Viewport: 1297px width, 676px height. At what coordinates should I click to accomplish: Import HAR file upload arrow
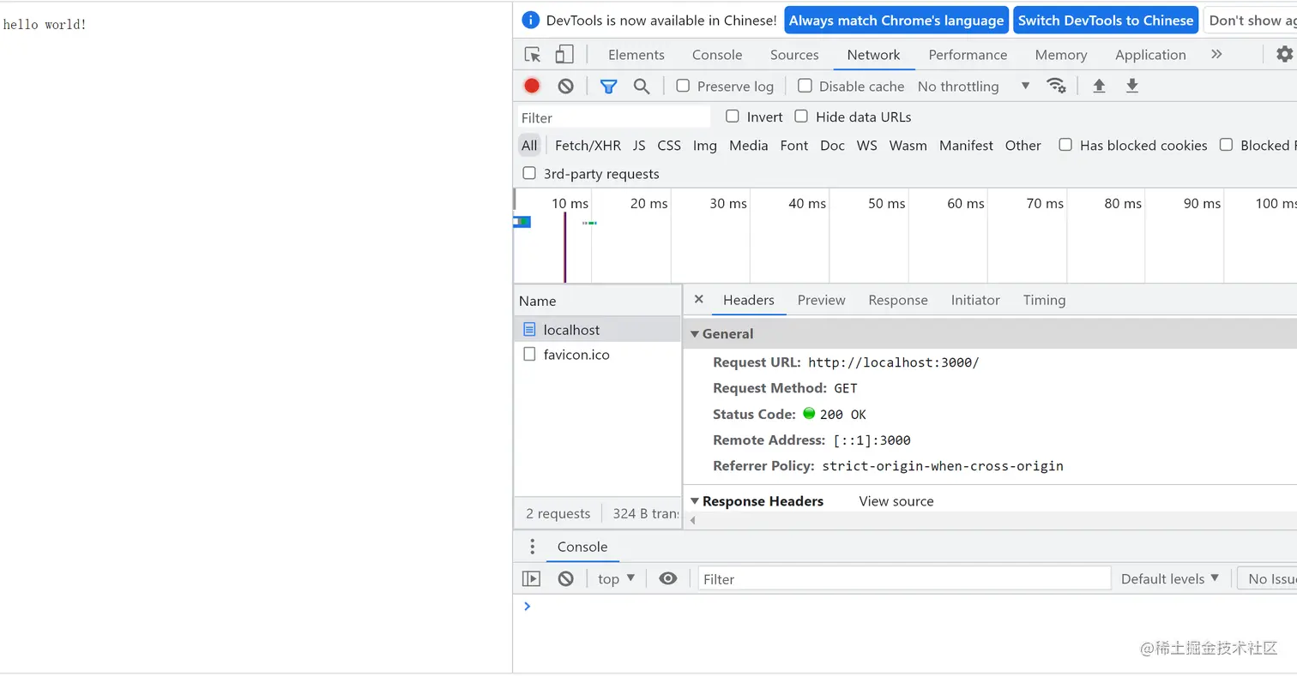1099,86
